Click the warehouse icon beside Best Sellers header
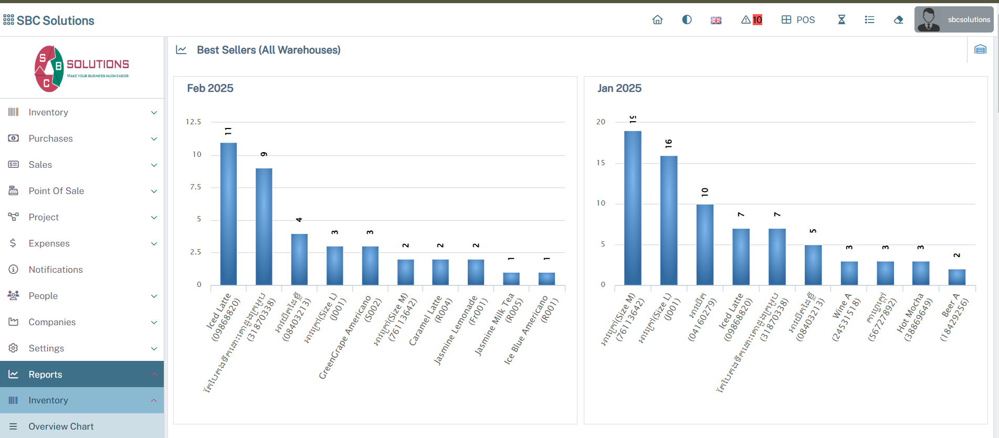The height and width of the screenshot is (438, 999). (x=980, y=50)
